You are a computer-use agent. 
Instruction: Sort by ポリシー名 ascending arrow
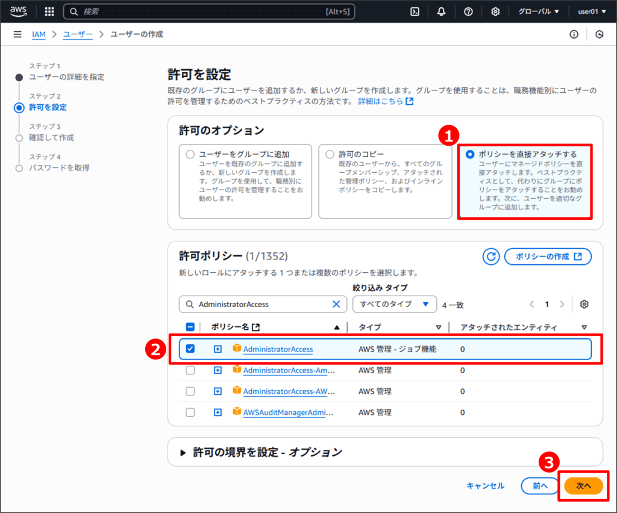click(337, 328)
